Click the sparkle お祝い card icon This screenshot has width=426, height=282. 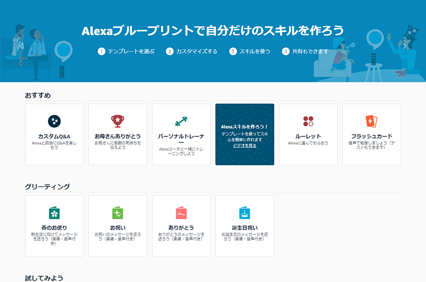(x=118, y=212)
